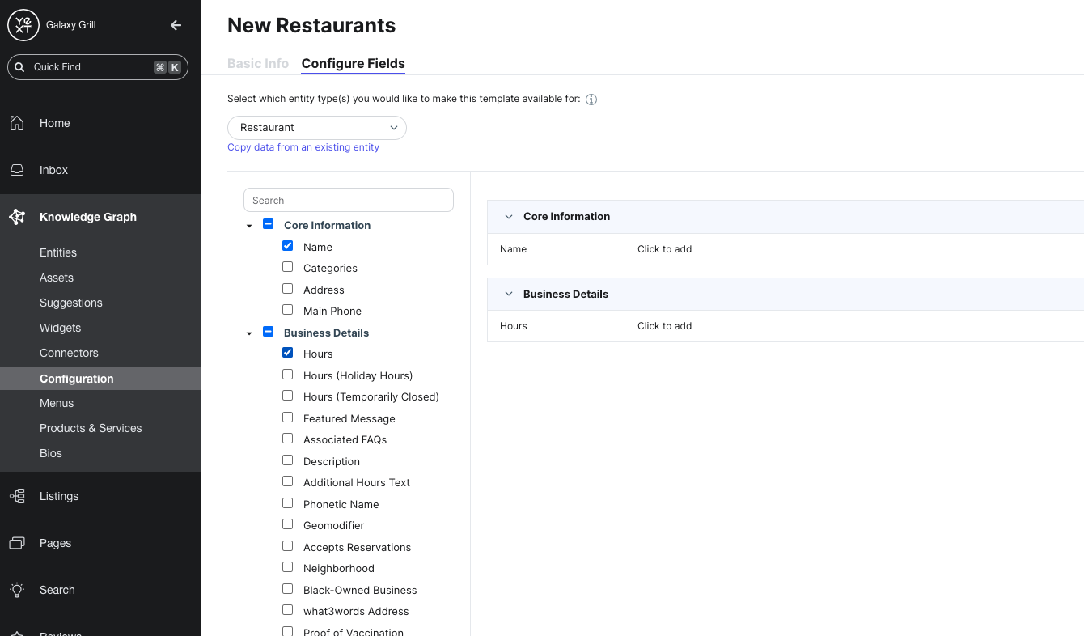Open the Restaurant entity type dropdown
1084x636 pixels.
click(x=316, y=127)
